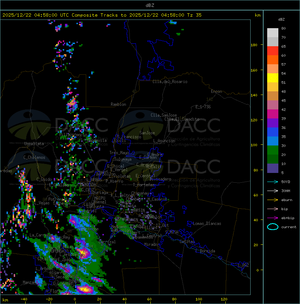Click the -20 horizontal axis label
This screenshot has width=300, height=304.
(x=49, y=299)
